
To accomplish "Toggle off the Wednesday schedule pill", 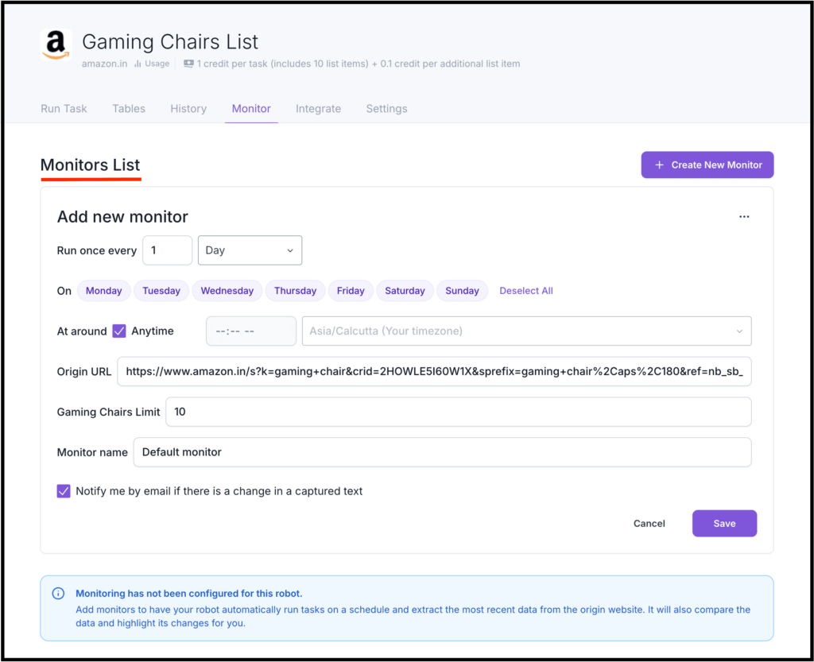I will coord(227,290).
